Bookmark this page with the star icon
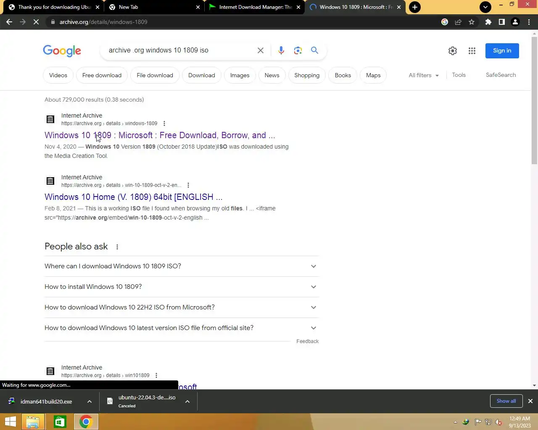The width and height of the screenshot is (538, 430). click(x=472, y=22)
